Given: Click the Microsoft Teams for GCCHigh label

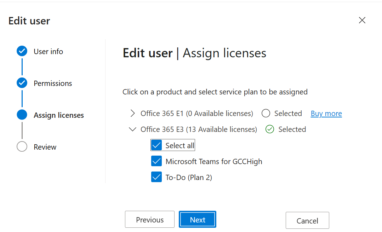Looking at the screenshot, I should 214,161.
